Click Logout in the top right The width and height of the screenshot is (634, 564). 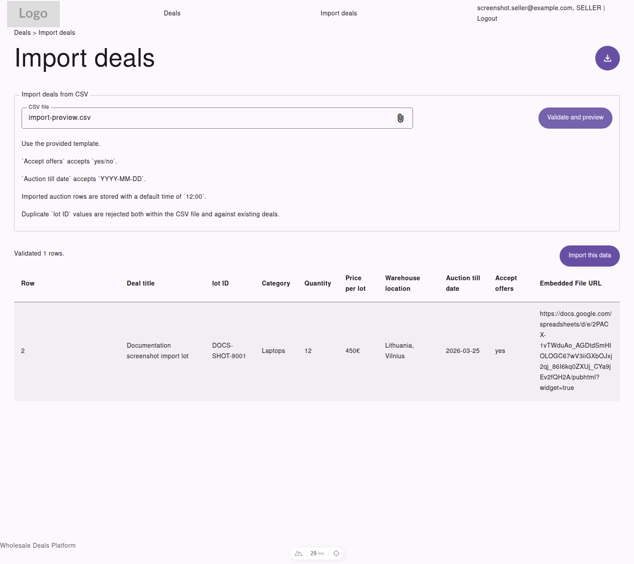pos(487,18)
